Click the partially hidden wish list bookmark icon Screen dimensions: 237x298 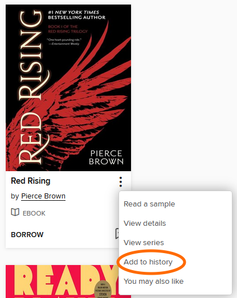117,234
